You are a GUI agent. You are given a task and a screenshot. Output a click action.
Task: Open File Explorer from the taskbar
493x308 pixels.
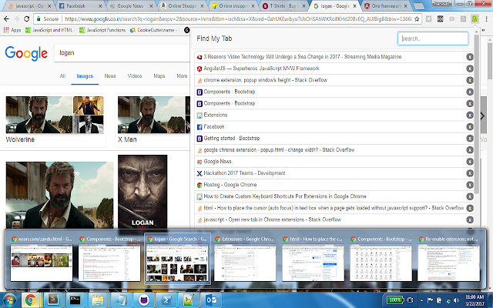98,300
